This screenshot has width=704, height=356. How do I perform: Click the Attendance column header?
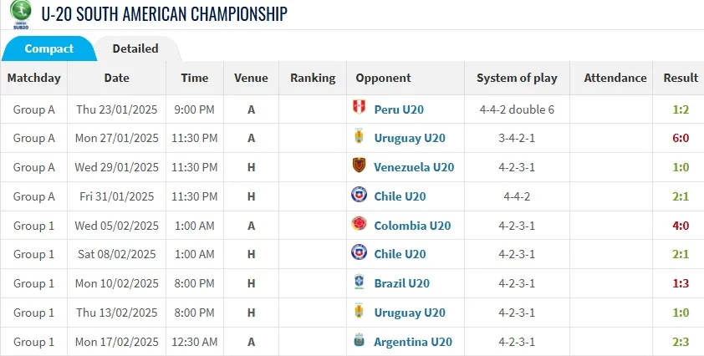pyautogui.click(x=615, y=78)
